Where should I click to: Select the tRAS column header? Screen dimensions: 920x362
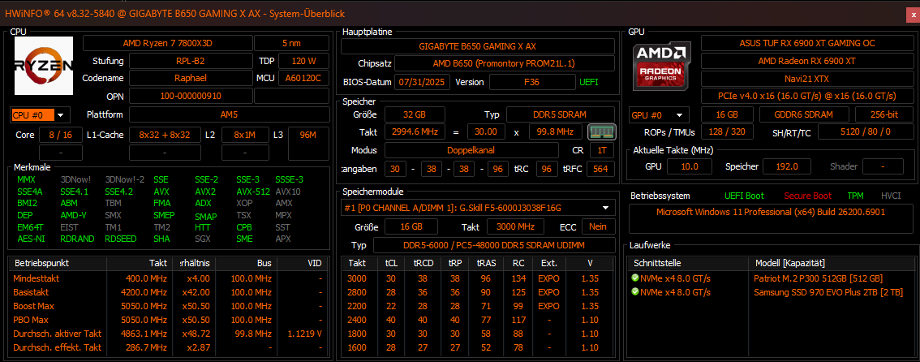pos(487,264)
